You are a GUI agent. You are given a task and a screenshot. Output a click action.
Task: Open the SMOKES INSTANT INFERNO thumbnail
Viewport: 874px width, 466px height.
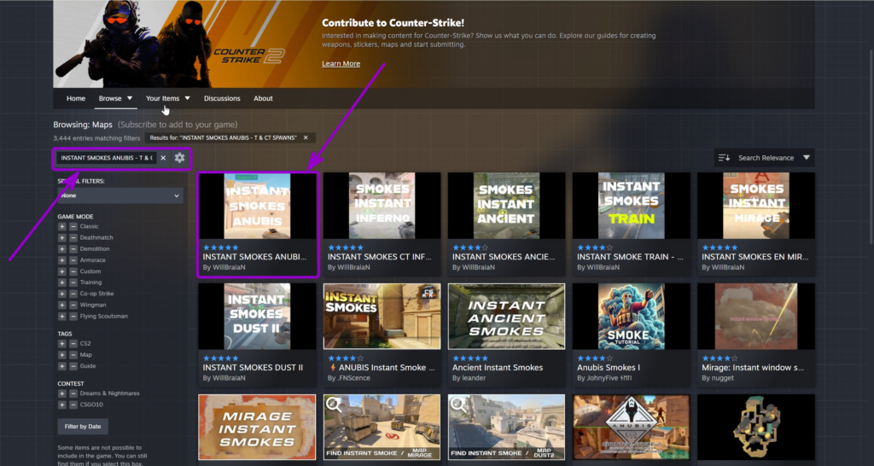pyautogui.click(x=382, y=206)
